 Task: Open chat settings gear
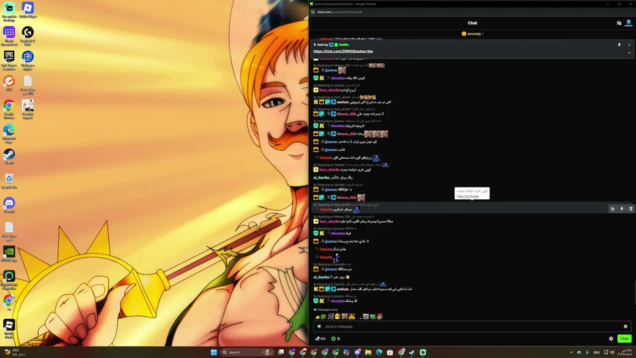[611, 339]
